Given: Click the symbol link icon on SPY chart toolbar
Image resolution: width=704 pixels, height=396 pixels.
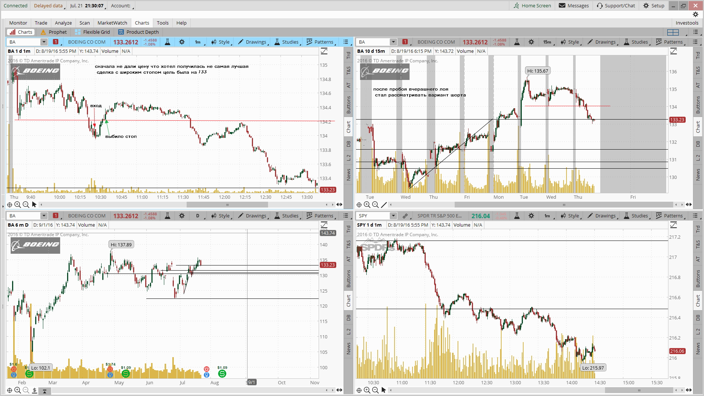Looking at the screenshot, I should click(x=405, y=216).
